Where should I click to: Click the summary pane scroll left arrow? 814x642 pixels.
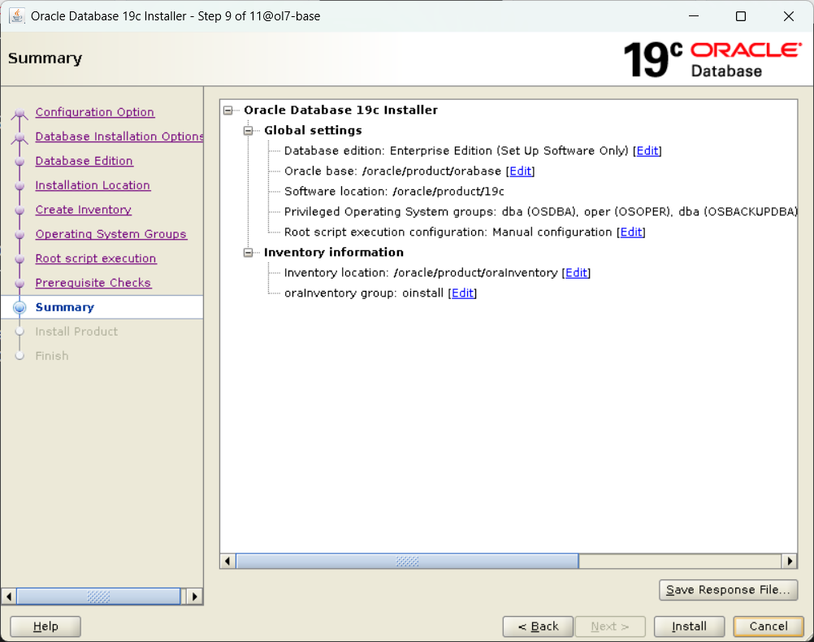(227, 561)
